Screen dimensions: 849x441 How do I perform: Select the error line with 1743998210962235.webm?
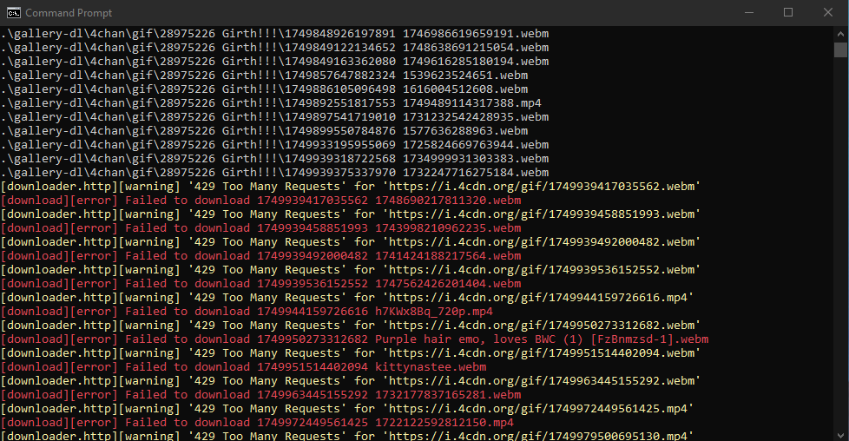click(x=261, y=228)
